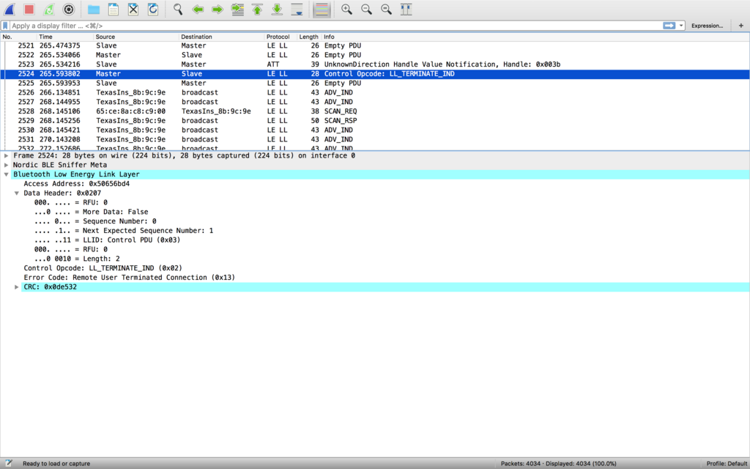Go forward to next packet
The image size is (750, 469).
tap(218, 9)
